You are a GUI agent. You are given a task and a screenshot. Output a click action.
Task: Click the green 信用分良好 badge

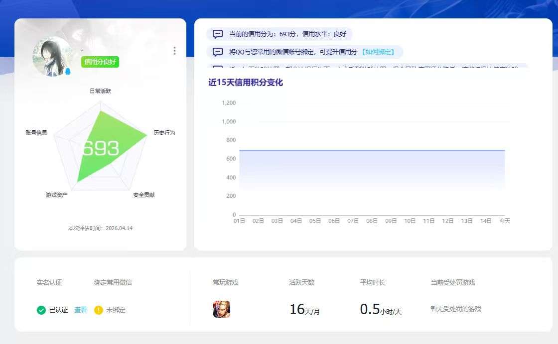[x=100, y=62]
